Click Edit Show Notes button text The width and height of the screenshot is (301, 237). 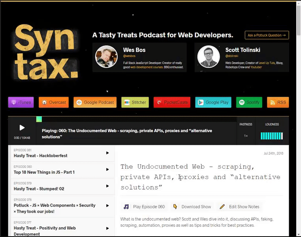pos(244,207)
